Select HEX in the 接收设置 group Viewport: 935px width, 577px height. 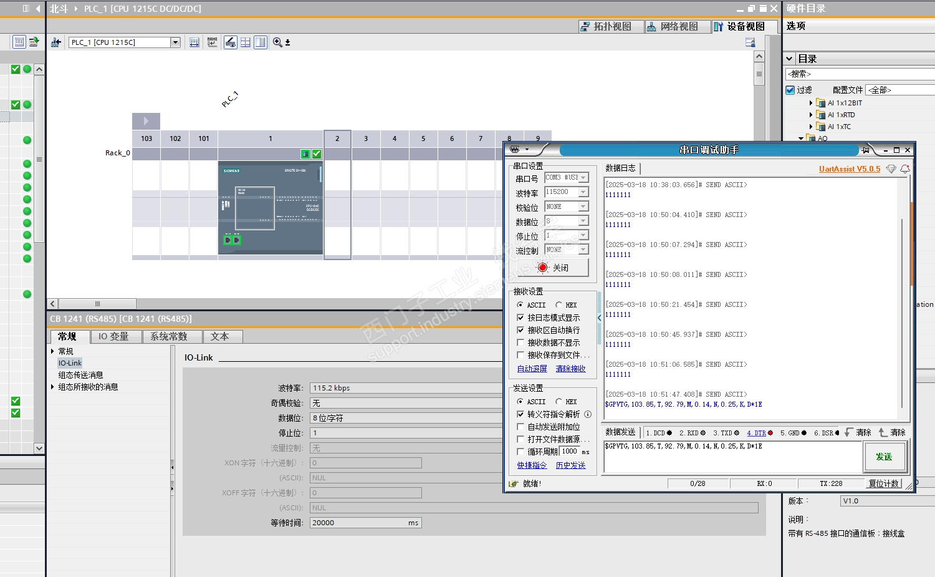pos(559,305)
